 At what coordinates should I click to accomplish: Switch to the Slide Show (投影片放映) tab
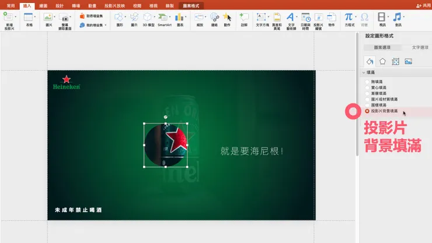tap(114, 6)
